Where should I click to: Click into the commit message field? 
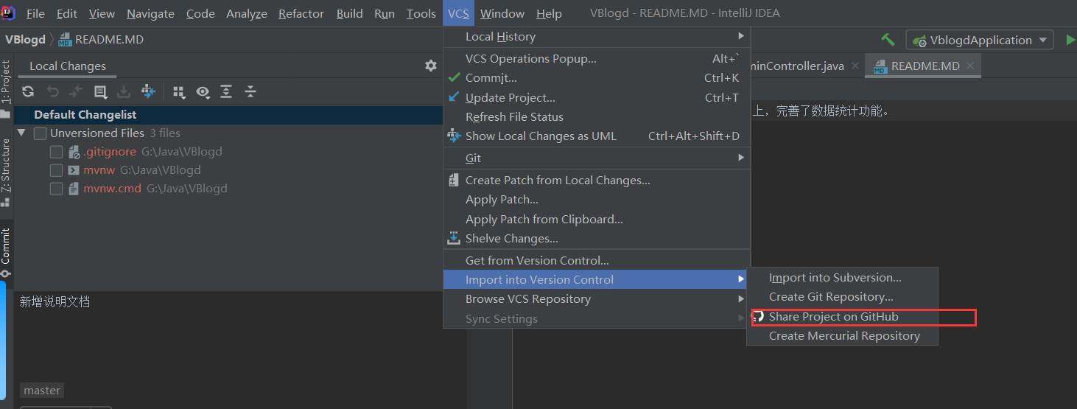[x=239, y=335]
